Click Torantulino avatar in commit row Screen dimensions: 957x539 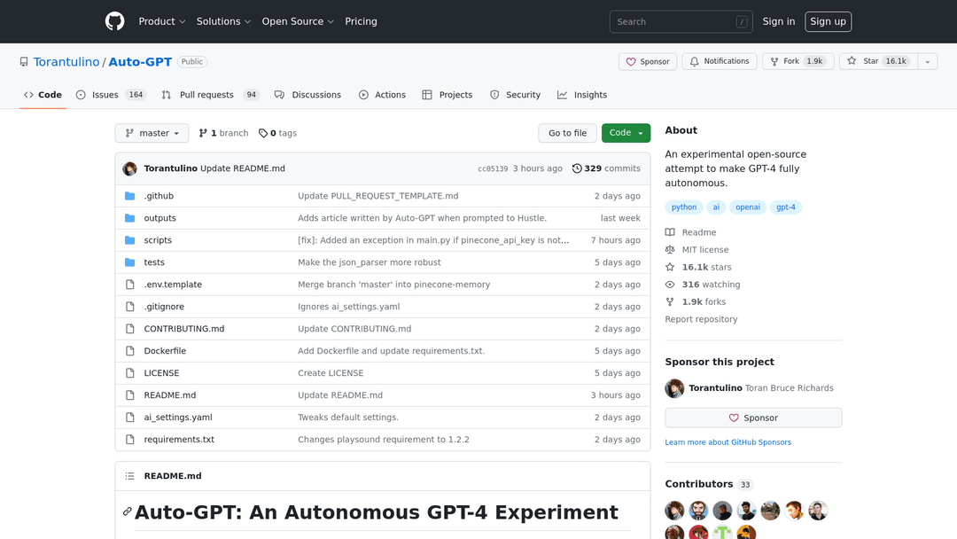129,168
